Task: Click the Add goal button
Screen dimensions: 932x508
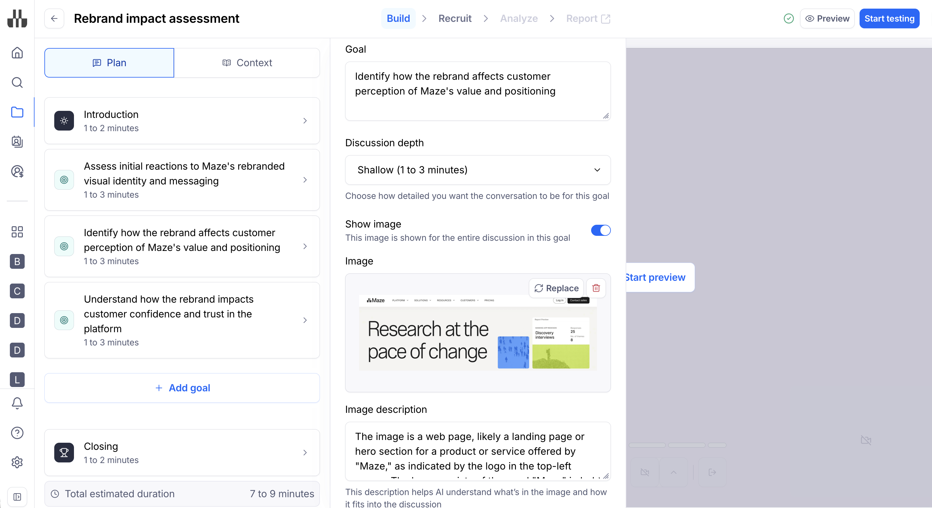Action: pyautogui.click(x=182, y=388)
